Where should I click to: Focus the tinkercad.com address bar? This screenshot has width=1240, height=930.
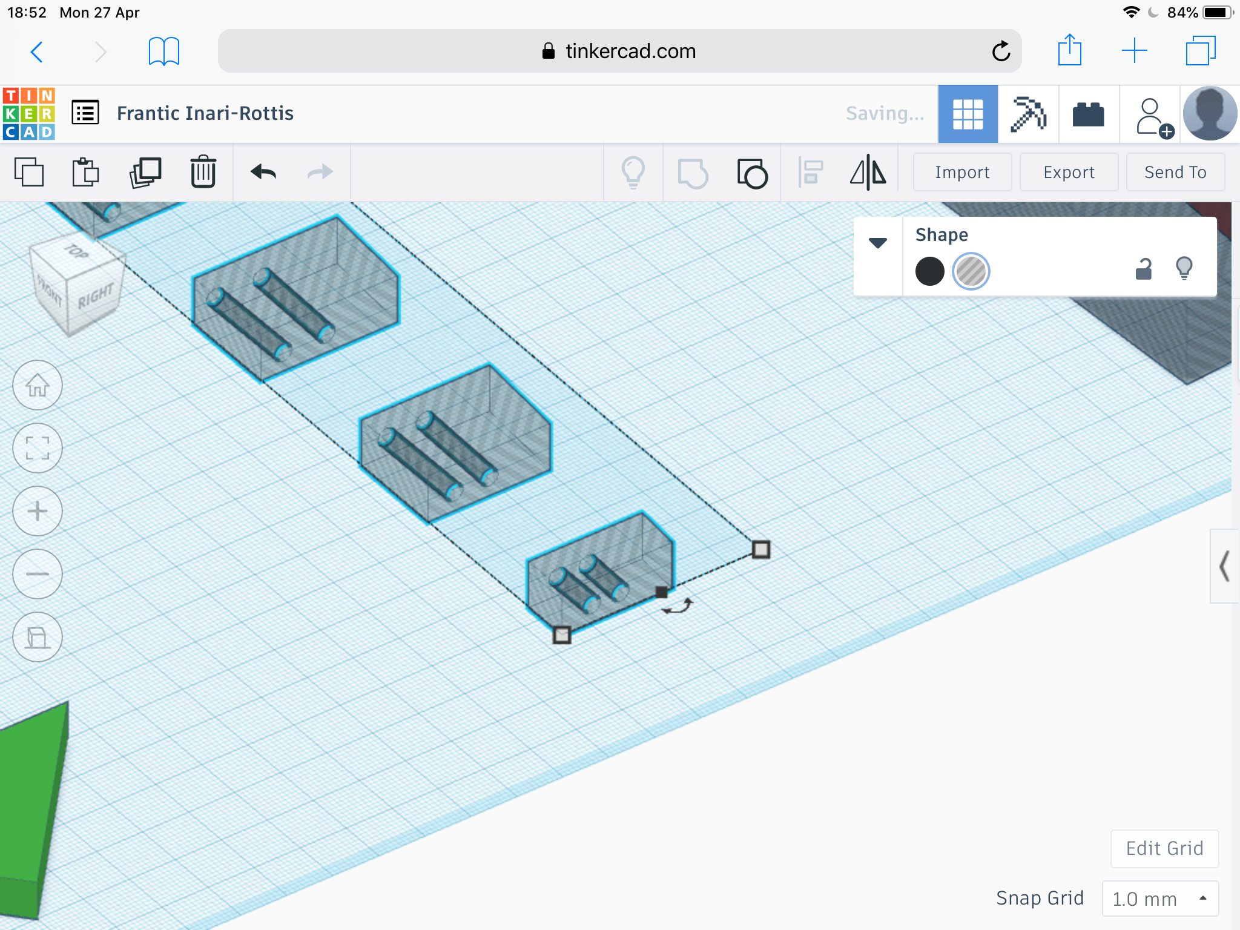pos(619,51)
